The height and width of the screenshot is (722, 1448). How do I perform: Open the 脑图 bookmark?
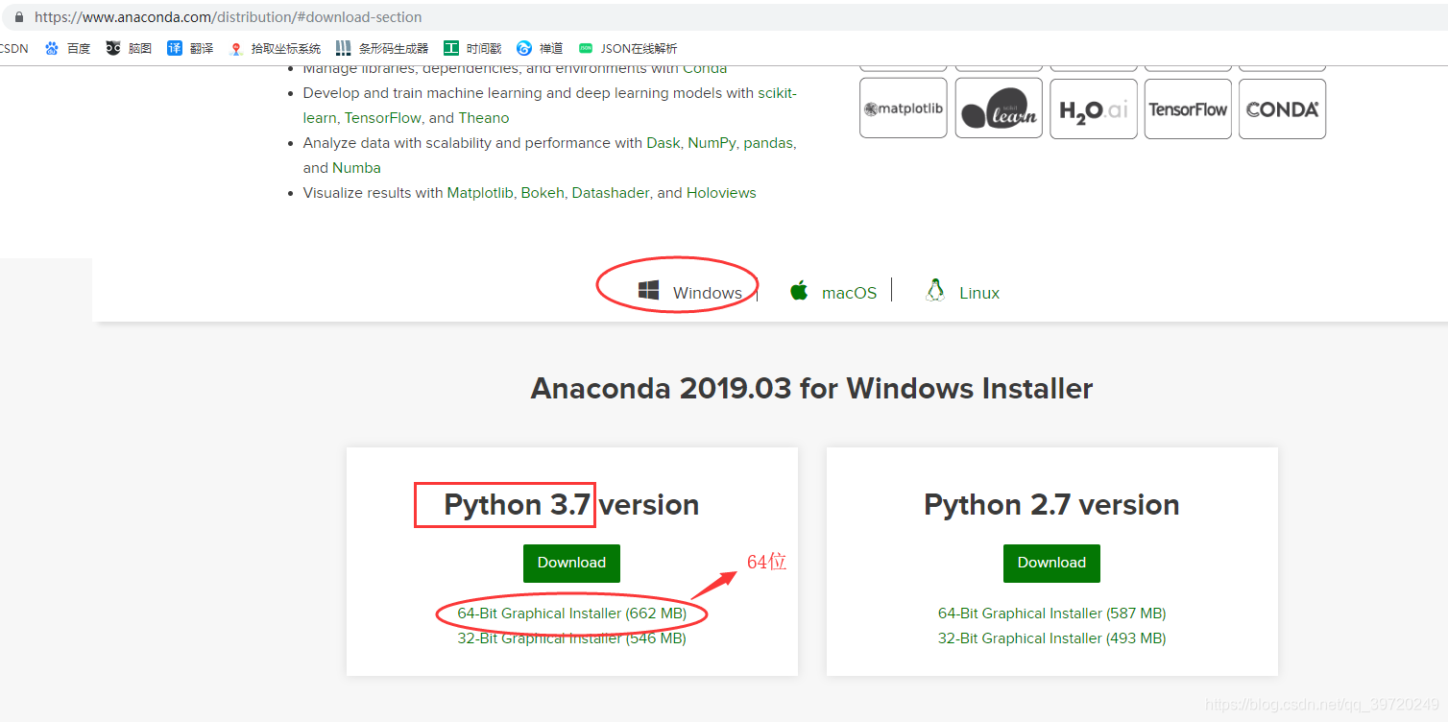129,48
